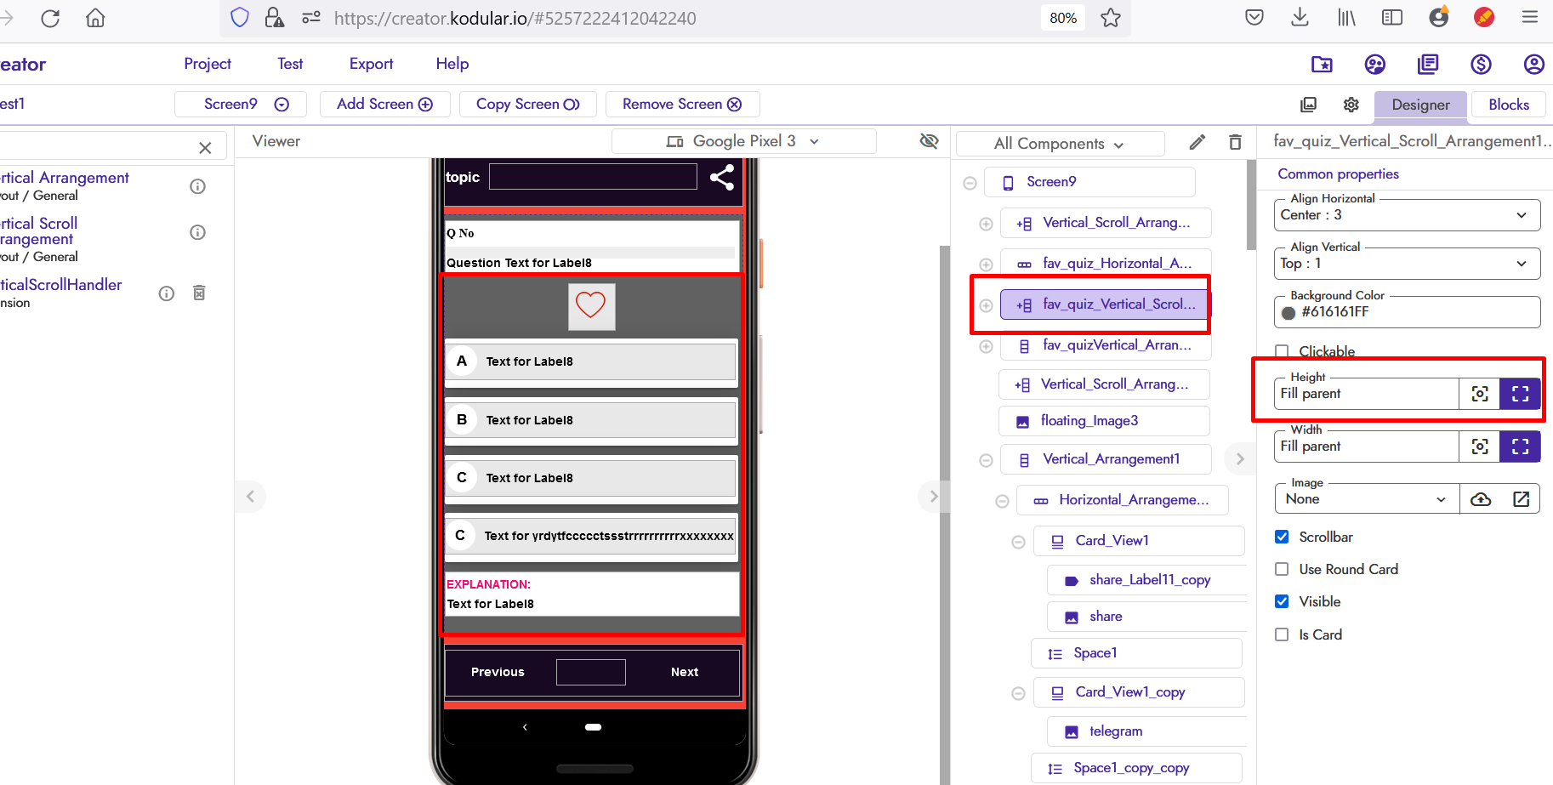Screen dimensions: 1553x785
Task: Open the Align Horizontal dropdown
Action: pyautogui.click(x=1407, y=215)
